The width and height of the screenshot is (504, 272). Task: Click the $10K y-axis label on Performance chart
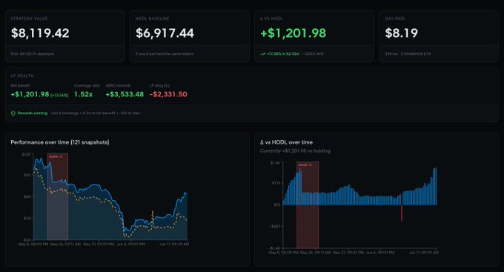pos(27,155)
